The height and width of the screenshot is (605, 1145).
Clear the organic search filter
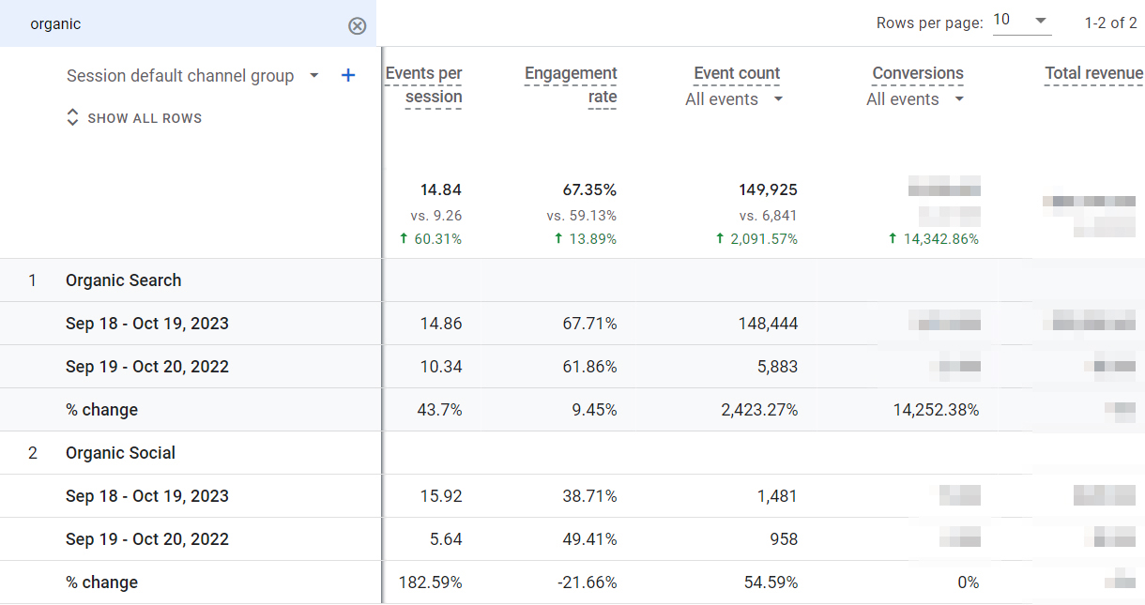pos(357,25)
